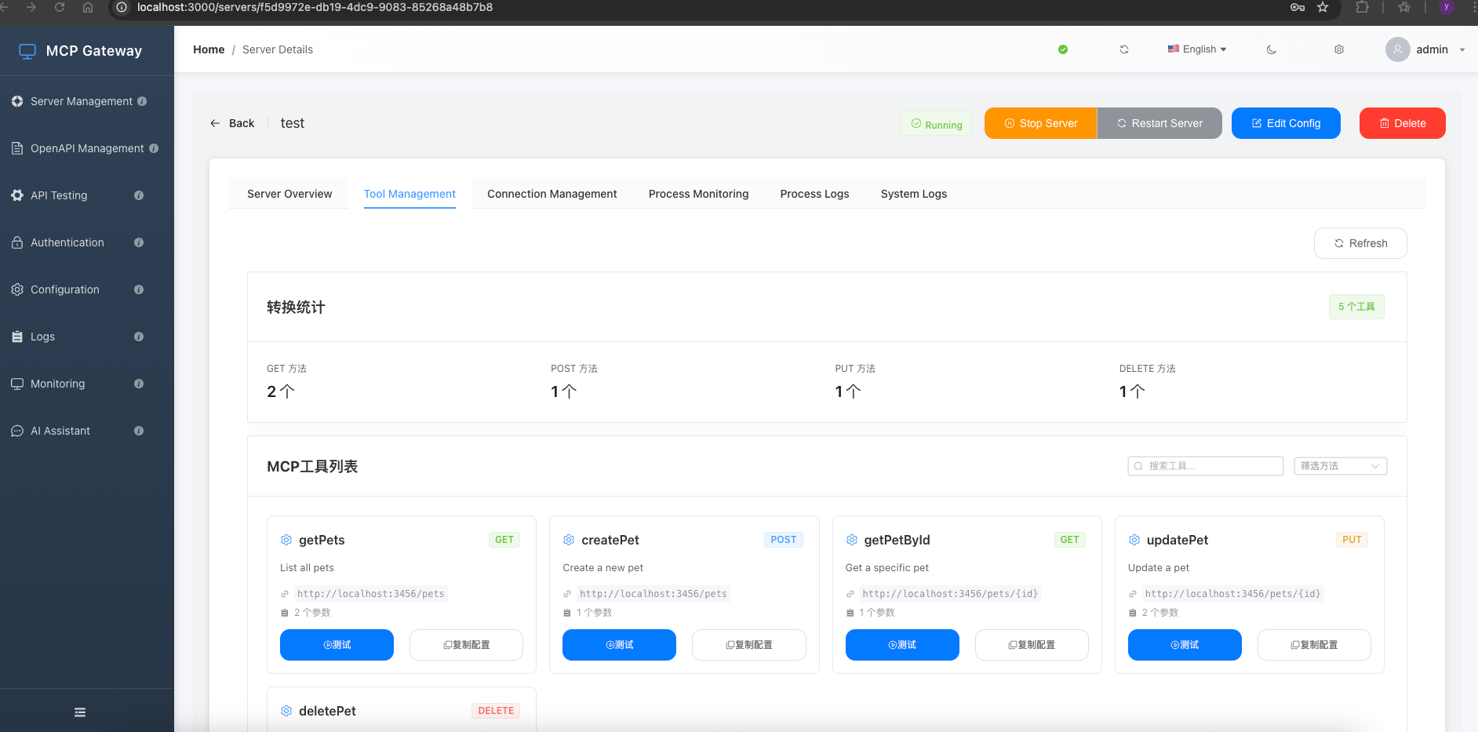Select the Tool Management tab

point(410,194)
